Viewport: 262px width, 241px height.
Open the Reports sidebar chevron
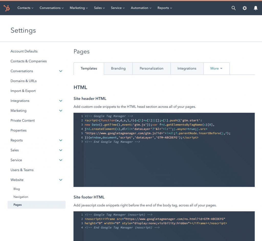[61, 140]
